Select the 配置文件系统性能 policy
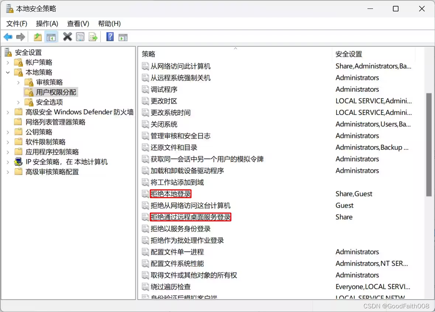435x312 pixels. point(177,263)
